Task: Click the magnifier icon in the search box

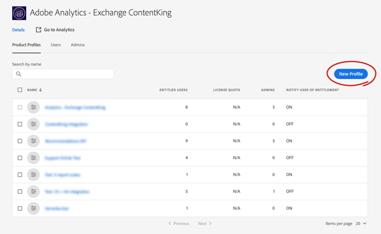Action: [18, 74]
